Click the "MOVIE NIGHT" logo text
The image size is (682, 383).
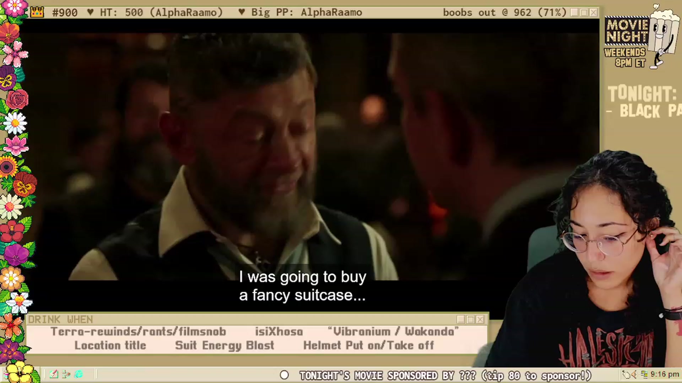click(x=627, y=31)
